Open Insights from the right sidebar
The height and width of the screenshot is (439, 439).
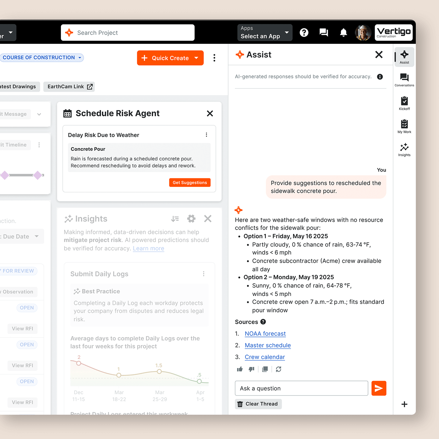(x=404, y=149)
